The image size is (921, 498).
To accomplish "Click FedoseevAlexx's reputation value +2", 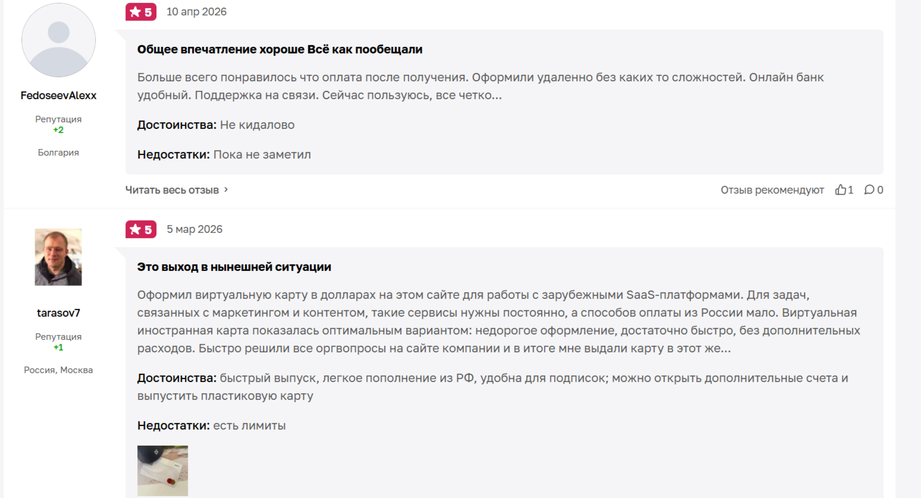I will click(58, 130).
